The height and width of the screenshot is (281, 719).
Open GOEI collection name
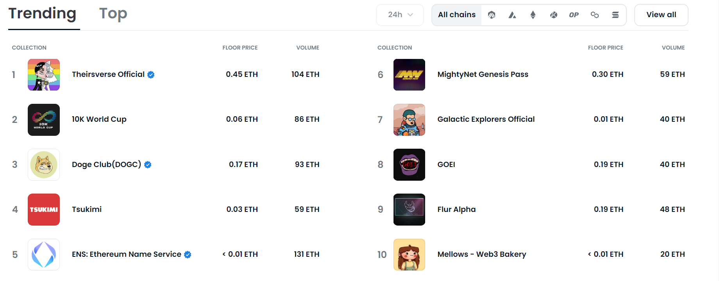click(446, 164)
